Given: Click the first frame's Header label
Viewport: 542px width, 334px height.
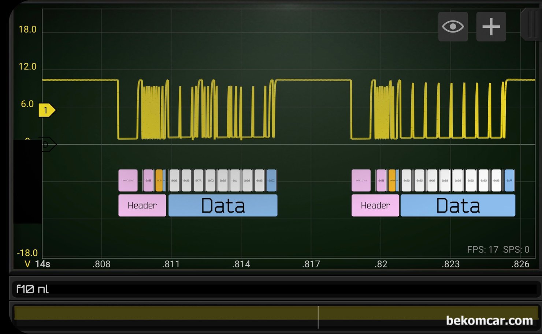Looking at the screenshot, I should [142, 205].
